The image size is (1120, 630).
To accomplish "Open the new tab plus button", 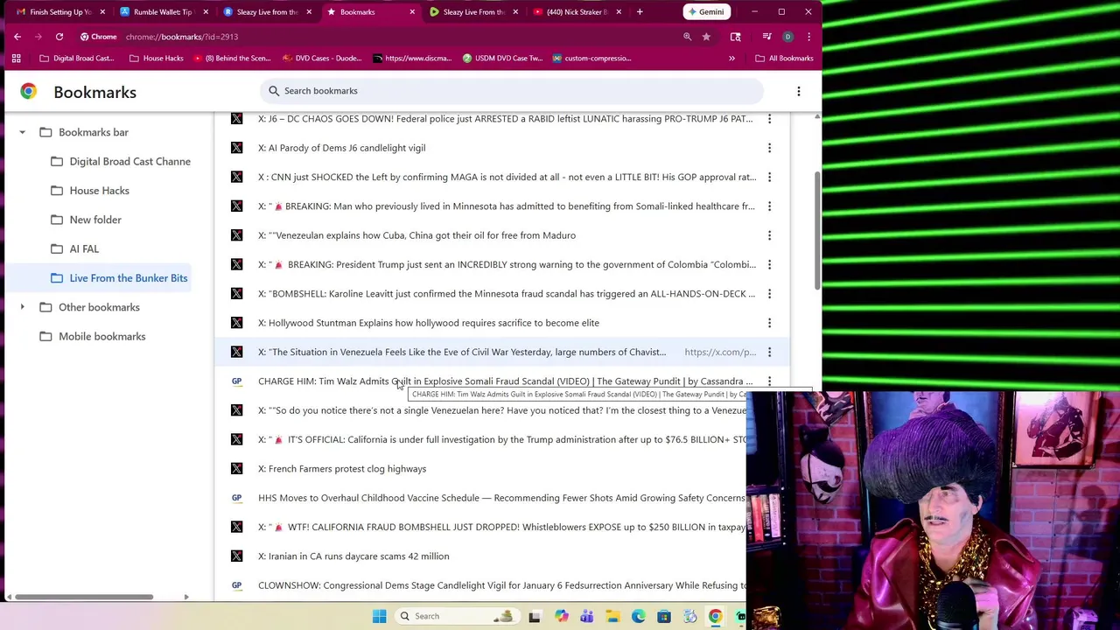I will coord(640,12).
